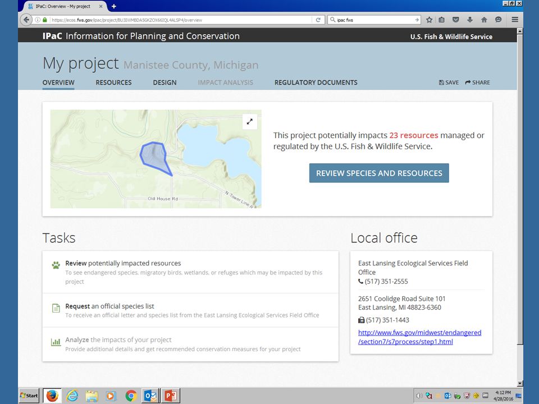Click the chat bubble toolbar icon
539x404 pixels.
pos(498,20)
